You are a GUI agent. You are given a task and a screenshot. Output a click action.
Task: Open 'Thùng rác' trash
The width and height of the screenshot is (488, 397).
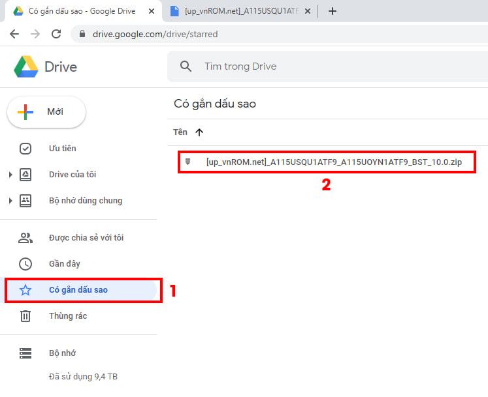click(68, 316)
